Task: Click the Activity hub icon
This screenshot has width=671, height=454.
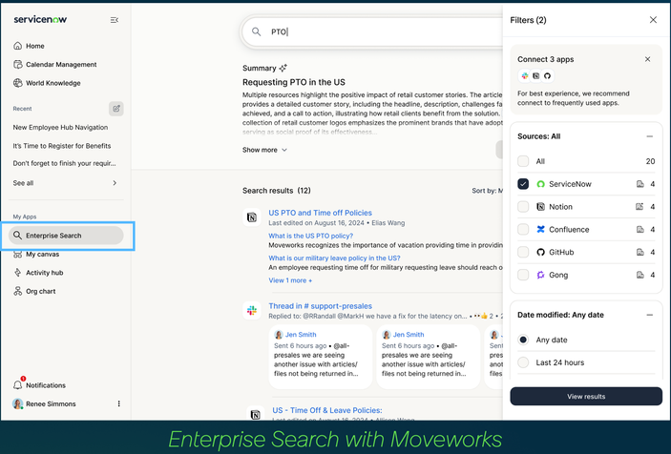Action: (17, 273)
